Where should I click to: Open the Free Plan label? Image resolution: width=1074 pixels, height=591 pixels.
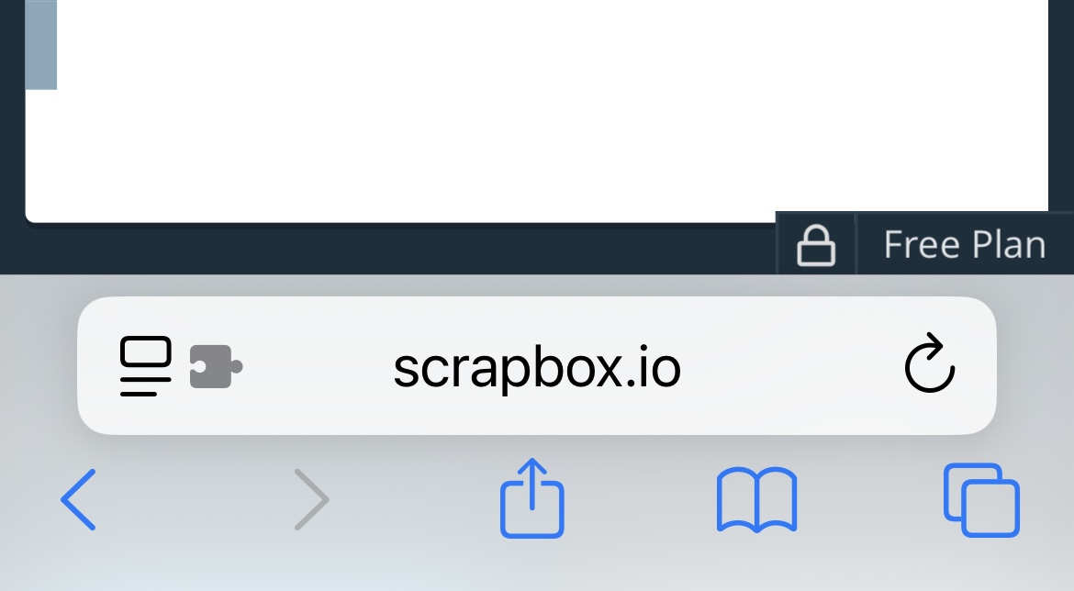coord(965,244)
